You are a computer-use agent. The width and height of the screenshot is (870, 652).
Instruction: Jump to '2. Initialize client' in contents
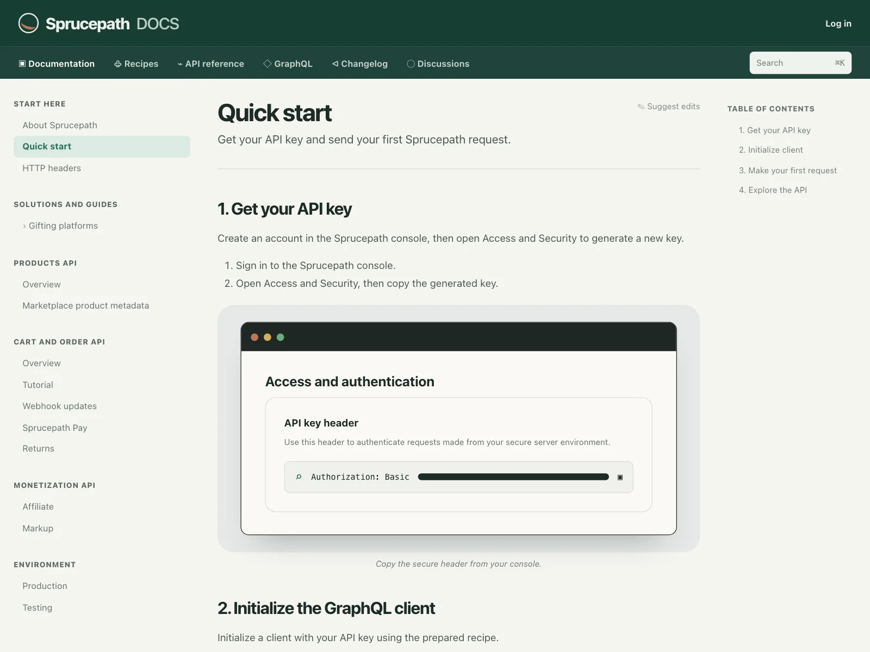click(x=771, y=150)
